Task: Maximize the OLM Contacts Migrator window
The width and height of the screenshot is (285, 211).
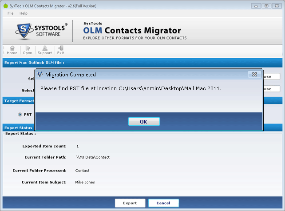Action: 266,6
